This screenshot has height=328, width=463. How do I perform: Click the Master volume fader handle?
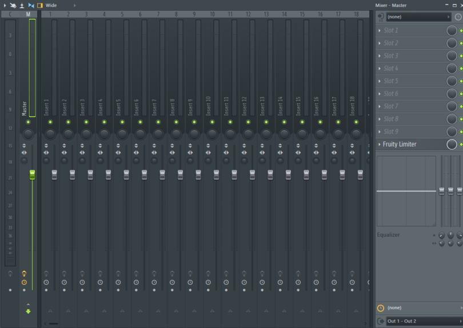[x=32, y=175]
